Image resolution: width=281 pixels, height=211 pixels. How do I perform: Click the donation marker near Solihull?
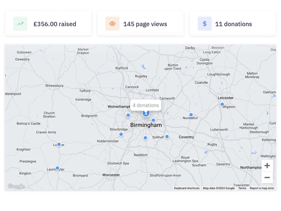tap(167, 137)
